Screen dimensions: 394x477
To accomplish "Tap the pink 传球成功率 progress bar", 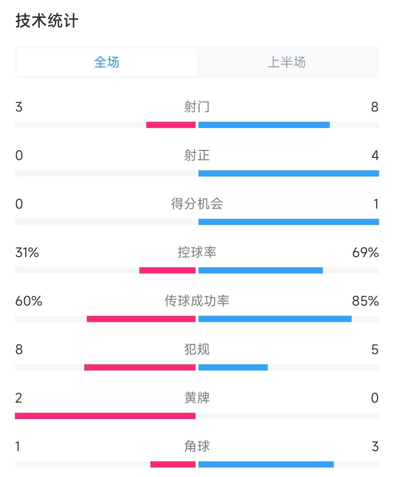I will coord(141,319).
